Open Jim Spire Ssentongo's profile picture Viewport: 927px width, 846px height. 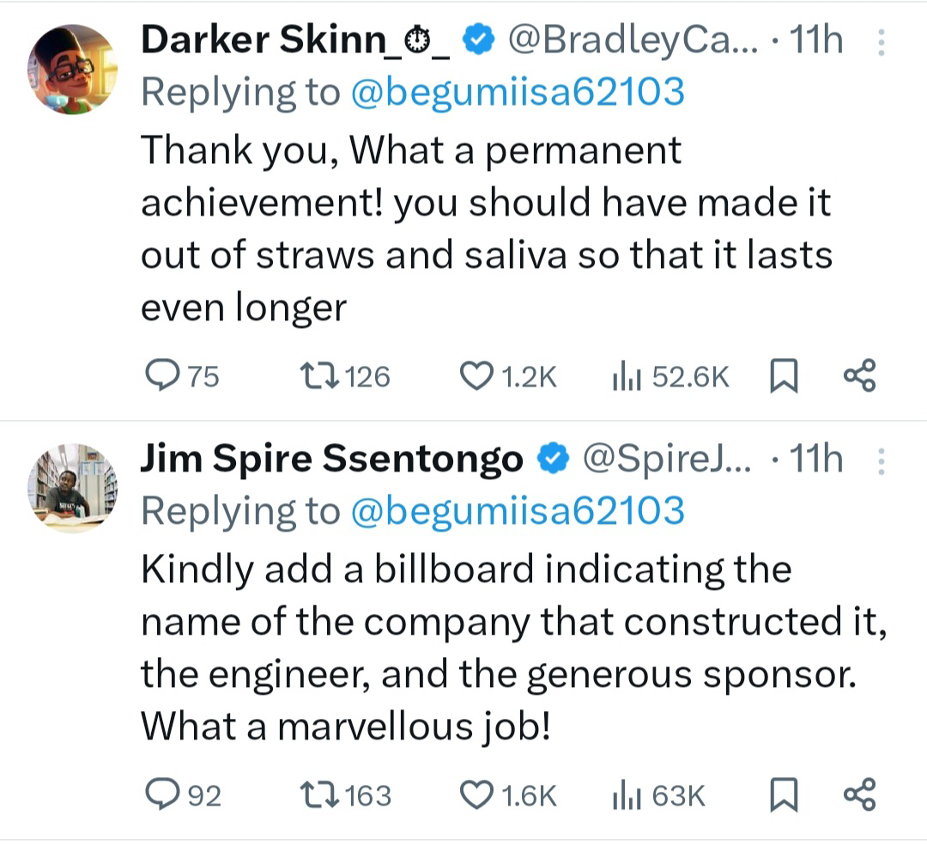pos(73,488)
